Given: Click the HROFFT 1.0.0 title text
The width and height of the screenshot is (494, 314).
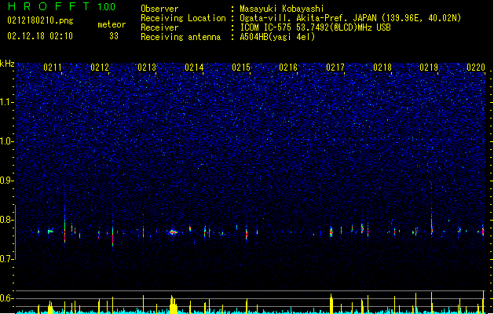Looking at the screenshot, I should coord(62,6).
